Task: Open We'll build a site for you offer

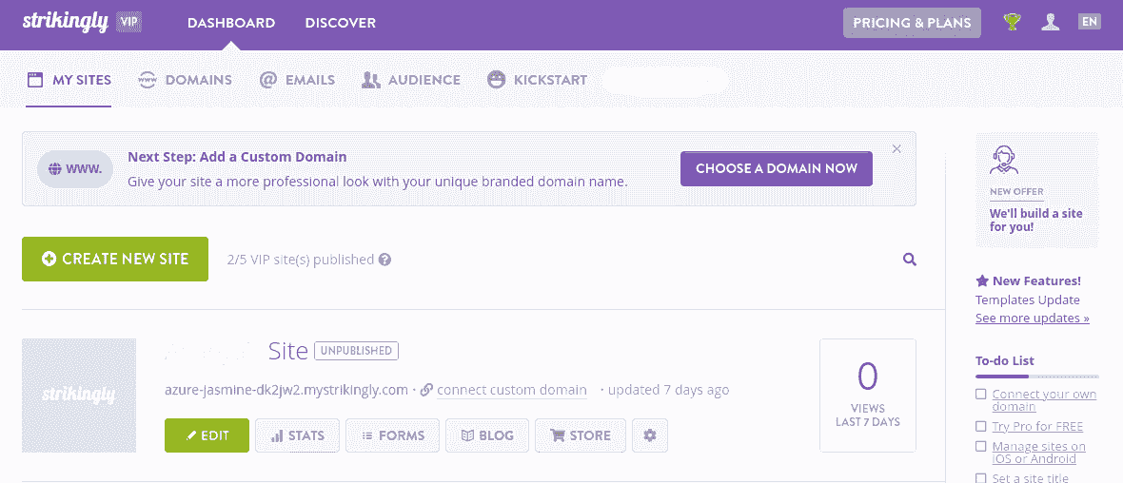Action: [1036, 190]
